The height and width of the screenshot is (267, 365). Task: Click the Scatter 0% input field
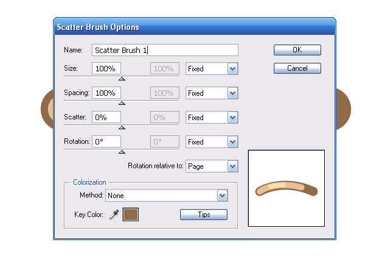coord(106,117)
